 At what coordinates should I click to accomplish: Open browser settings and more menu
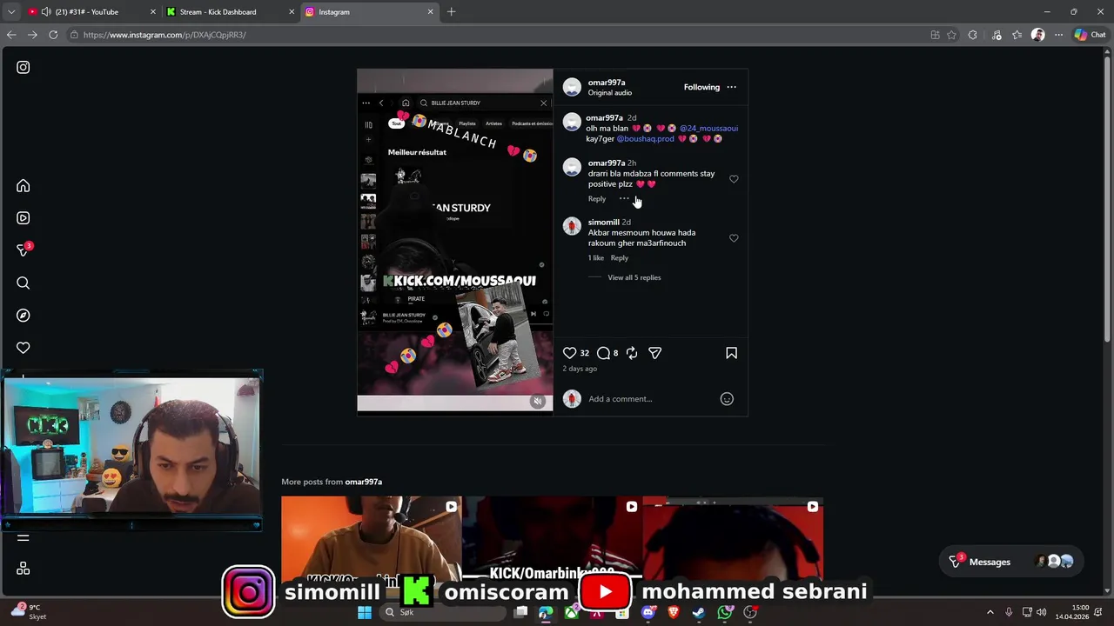pos(1058,35)
